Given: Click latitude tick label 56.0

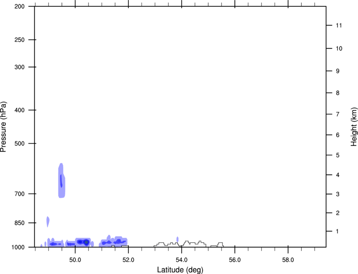Looking at the screenshot, I should point(235,260).
